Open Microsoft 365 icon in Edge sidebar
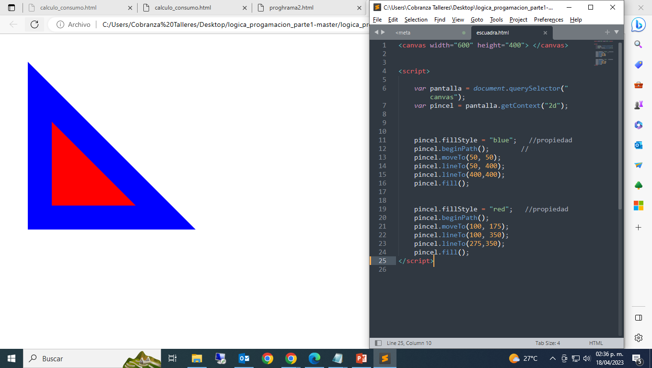 click(x=638, y=125)
